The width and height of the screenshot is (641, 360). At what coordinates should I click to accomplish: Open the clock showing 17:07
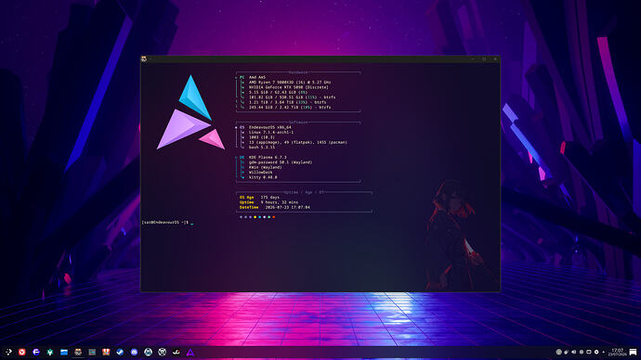[x=617, y=352]
